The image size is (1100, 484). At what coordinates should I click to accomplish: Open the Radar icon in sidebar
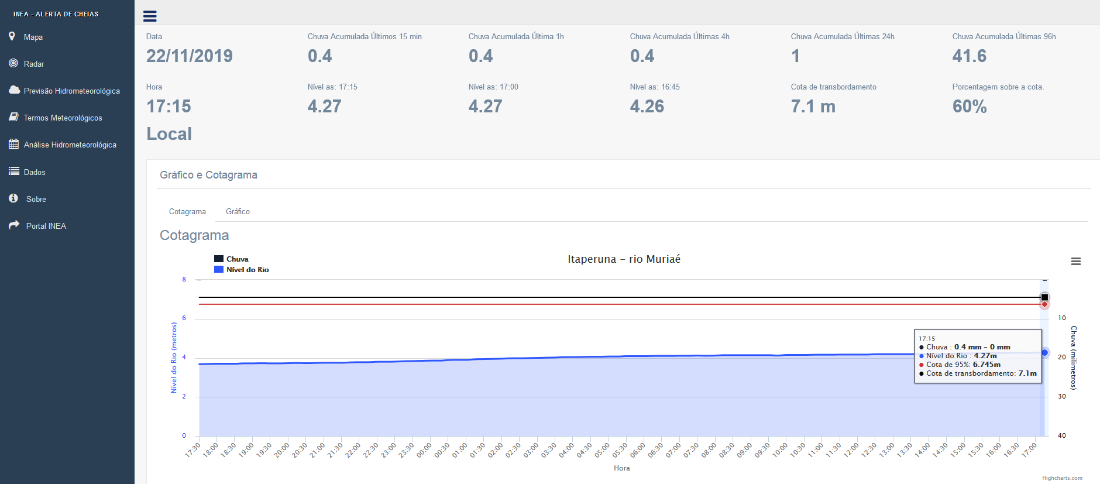tap(13, 63)
